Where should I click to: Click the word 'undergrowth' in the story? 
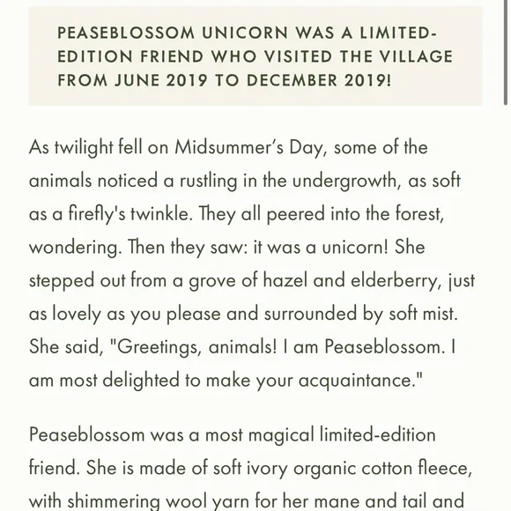pos(346,181)
